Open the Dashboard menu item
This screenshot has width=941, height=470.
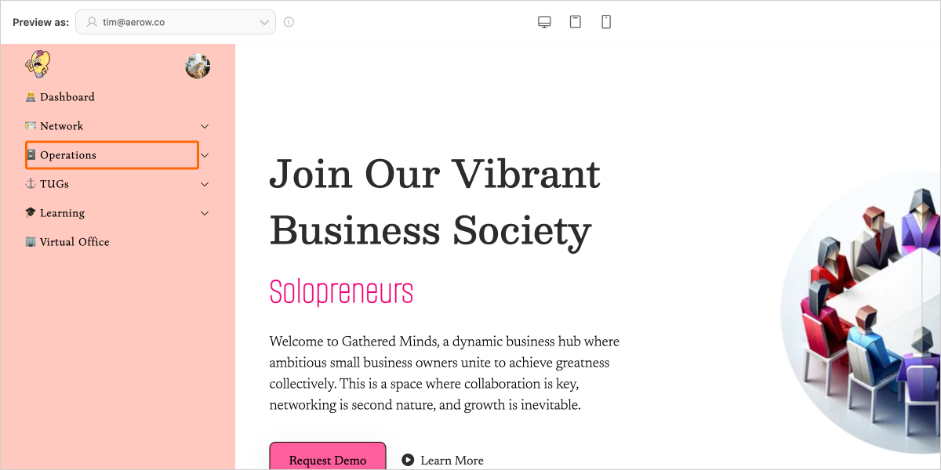[x=67, y=97]
